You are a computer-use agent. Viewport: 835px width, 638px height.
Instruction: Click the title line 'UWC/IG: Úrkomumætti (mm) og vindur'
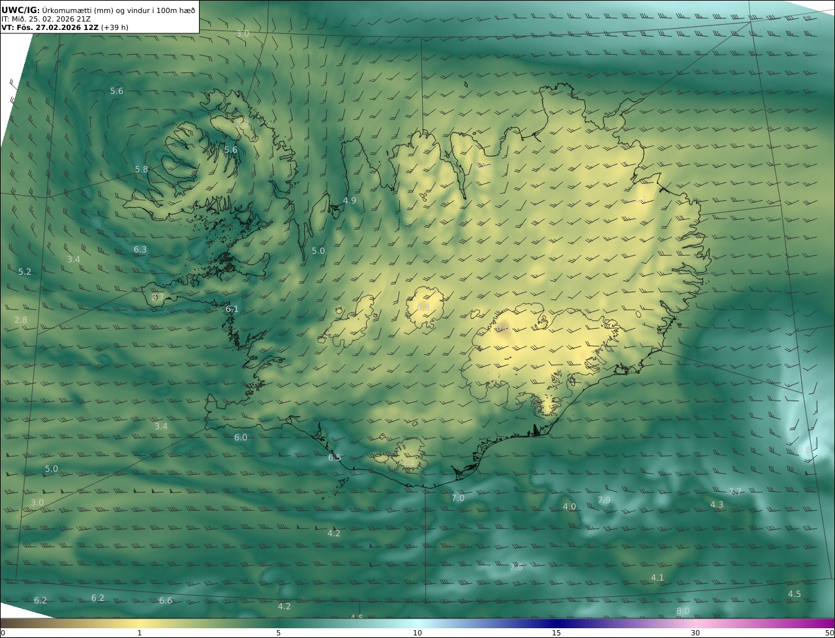[99, 10]
